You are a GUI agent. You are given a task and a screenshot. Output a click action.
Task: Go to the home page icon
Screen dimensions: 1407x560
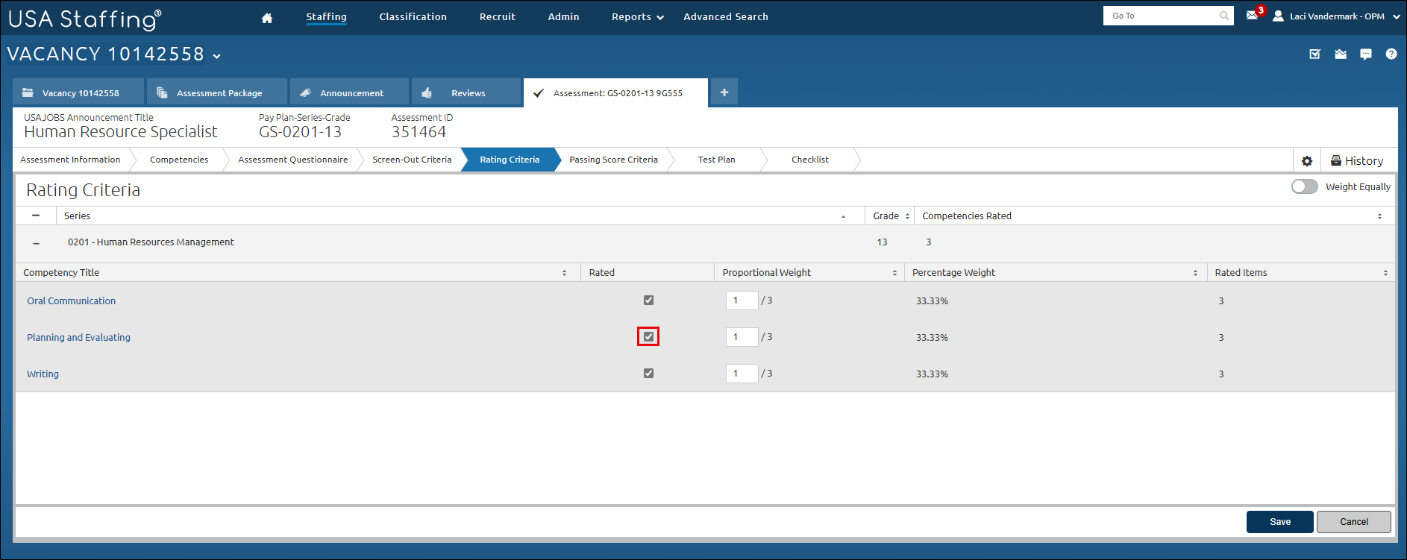(267, 18)
